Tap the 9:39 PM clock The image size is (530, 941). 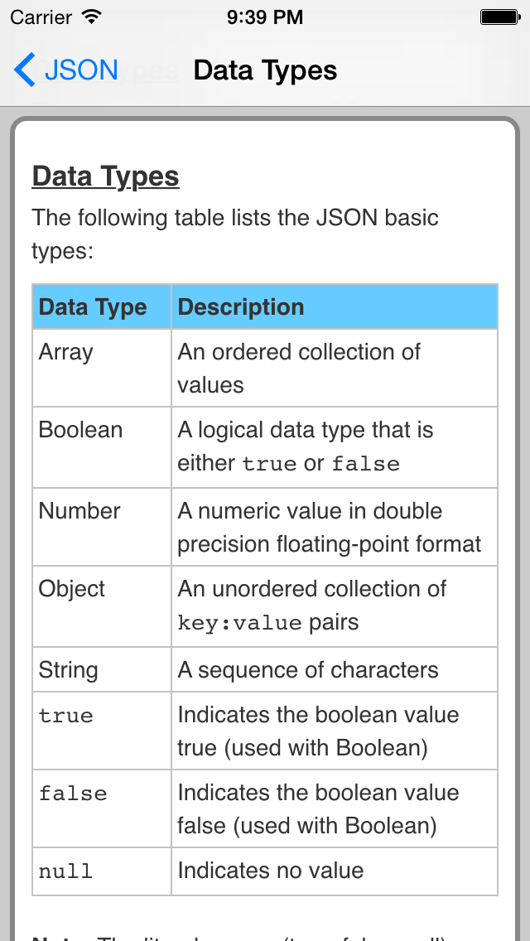pos(265,16)
